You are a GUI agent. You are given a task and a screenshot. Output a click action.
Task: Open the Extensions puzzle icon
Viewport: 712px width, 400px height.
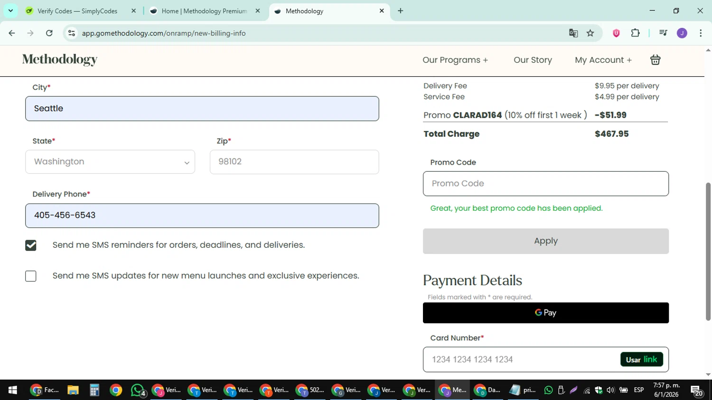(635, 33)
